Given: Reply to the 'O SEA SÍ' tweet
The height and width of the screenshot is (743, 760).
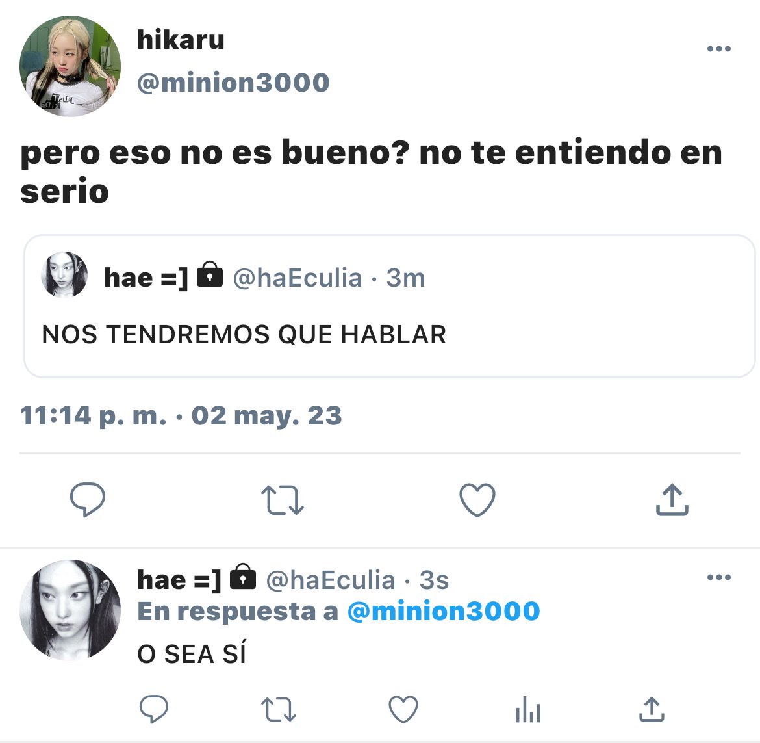Looking at the screenshot, I should coord(154,709).
